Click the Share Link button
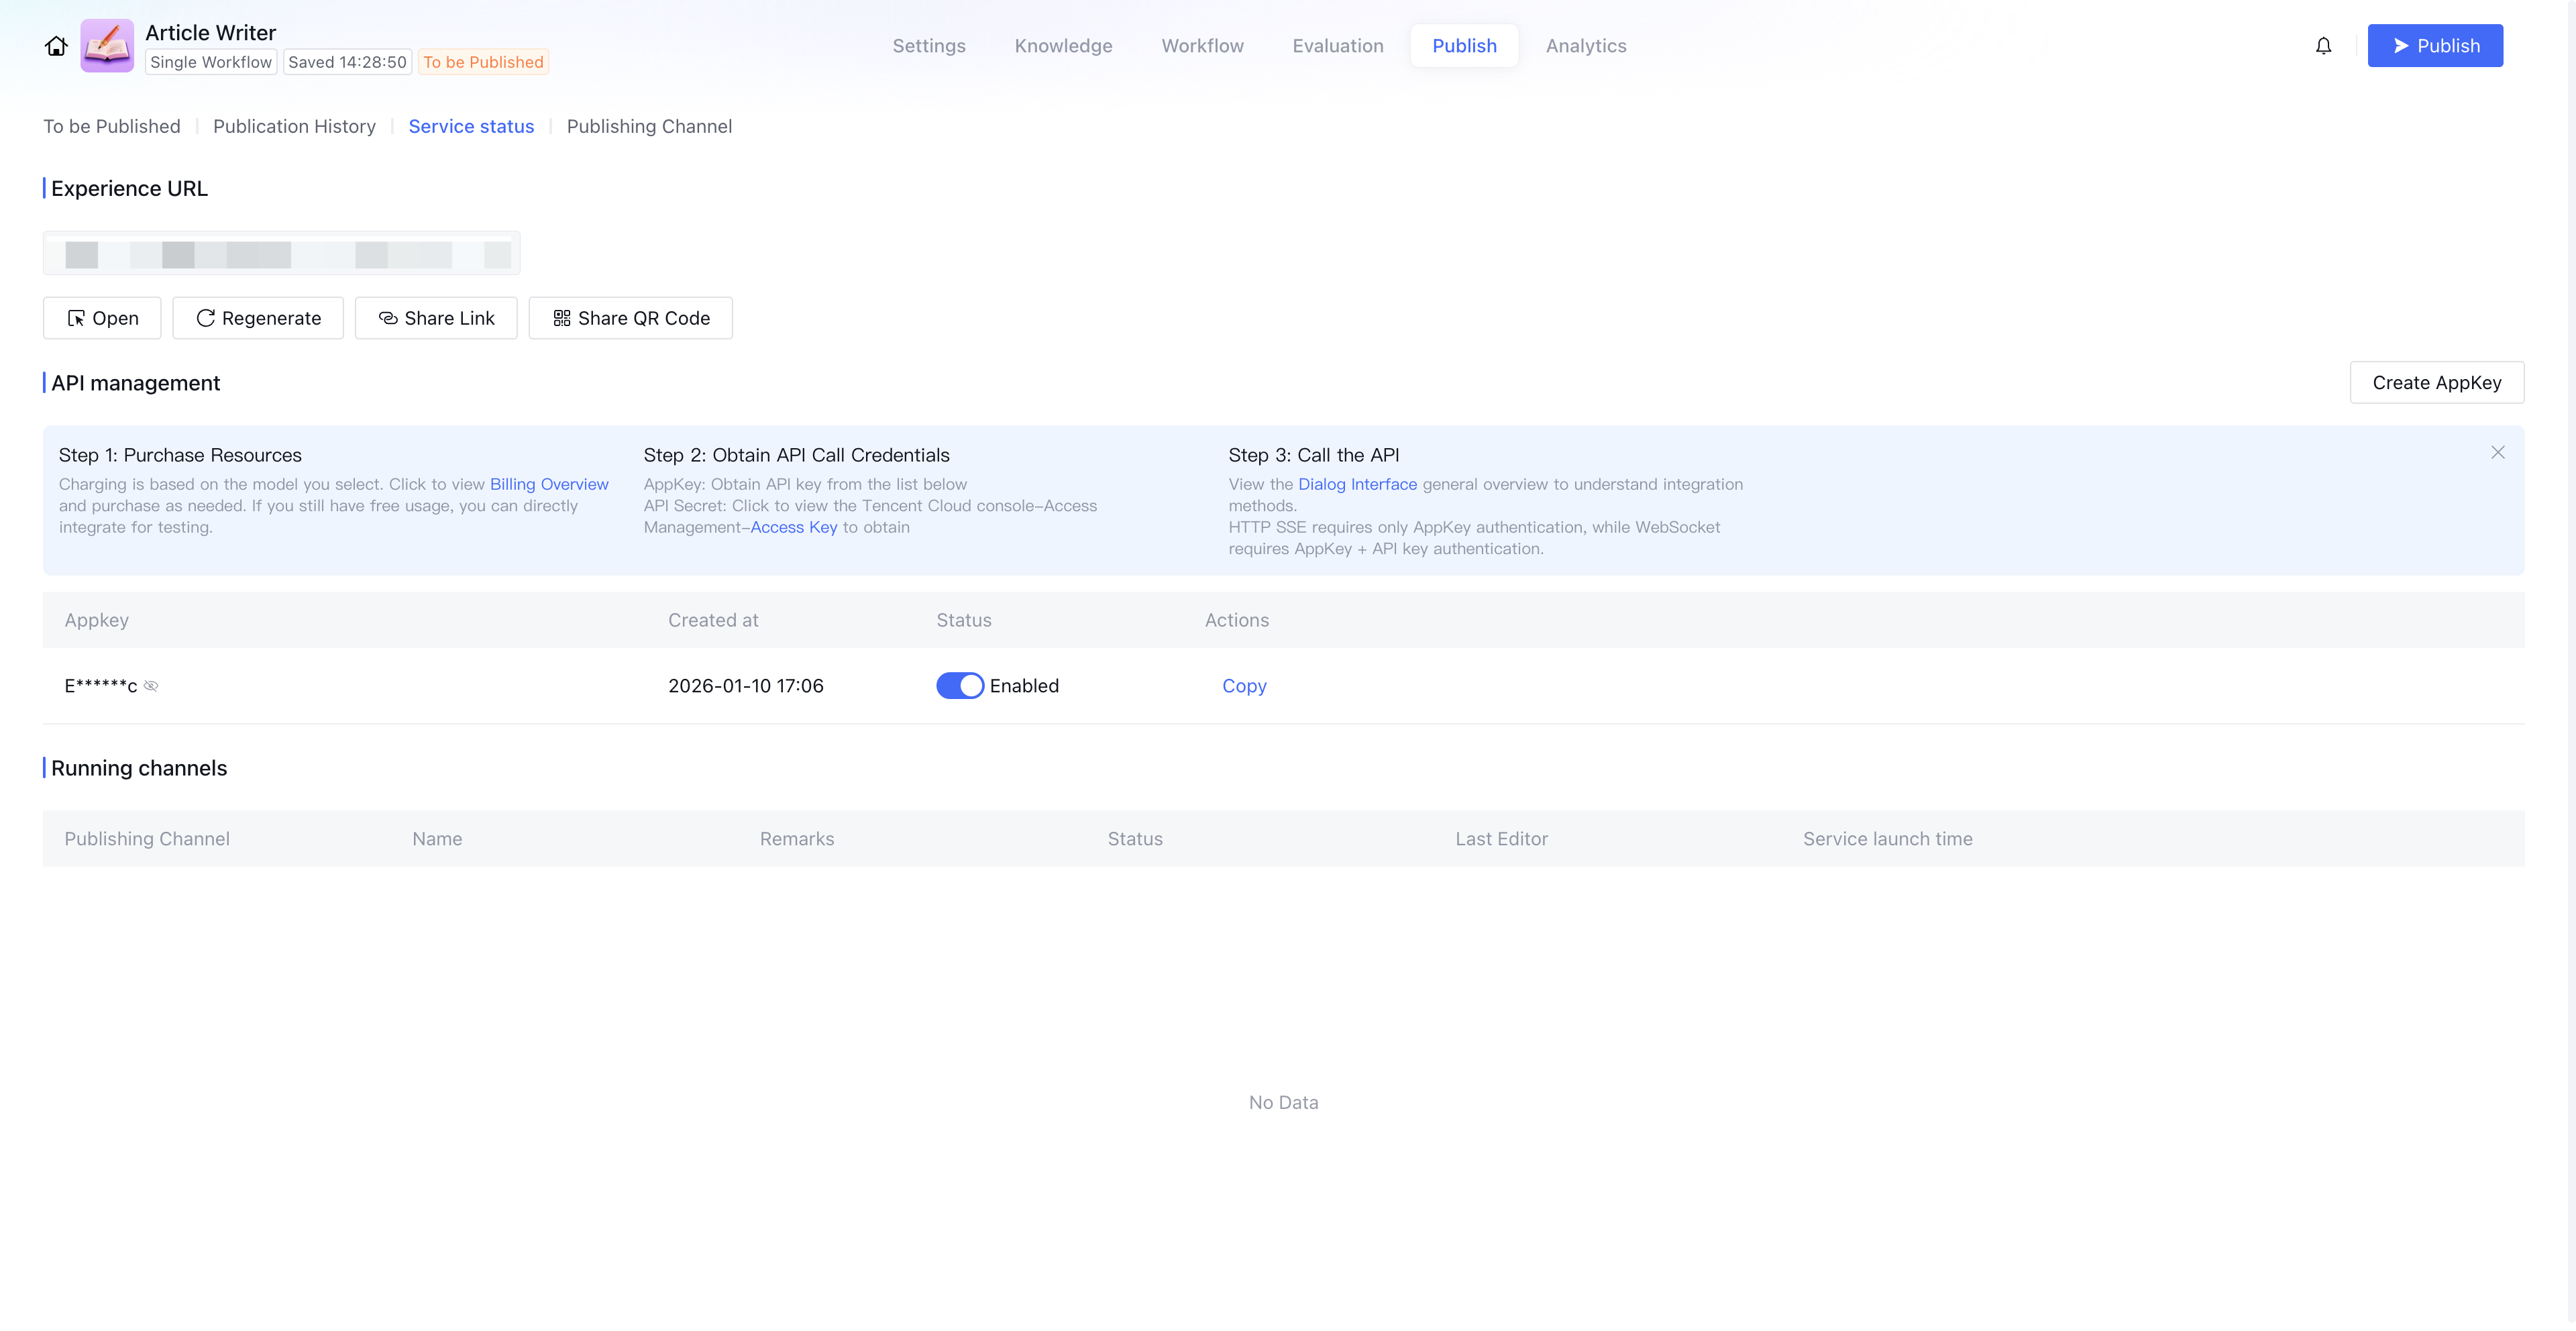Viewport: 2576px width, 1331px height. [436, 318]
